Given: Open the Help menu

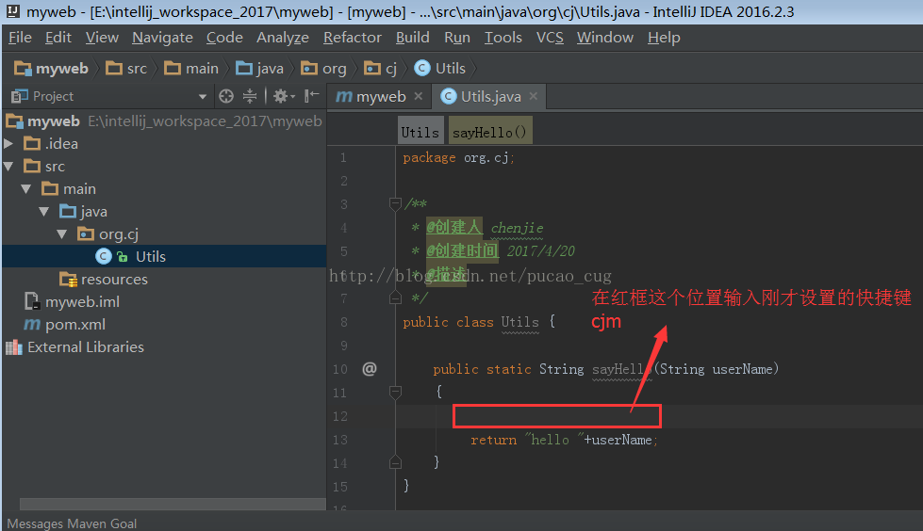Looking at the screenshot, I should pos(664,38).
